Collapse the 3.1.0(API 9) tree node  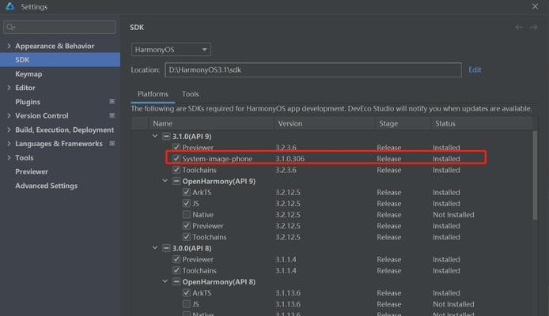[x=155, y=136]
